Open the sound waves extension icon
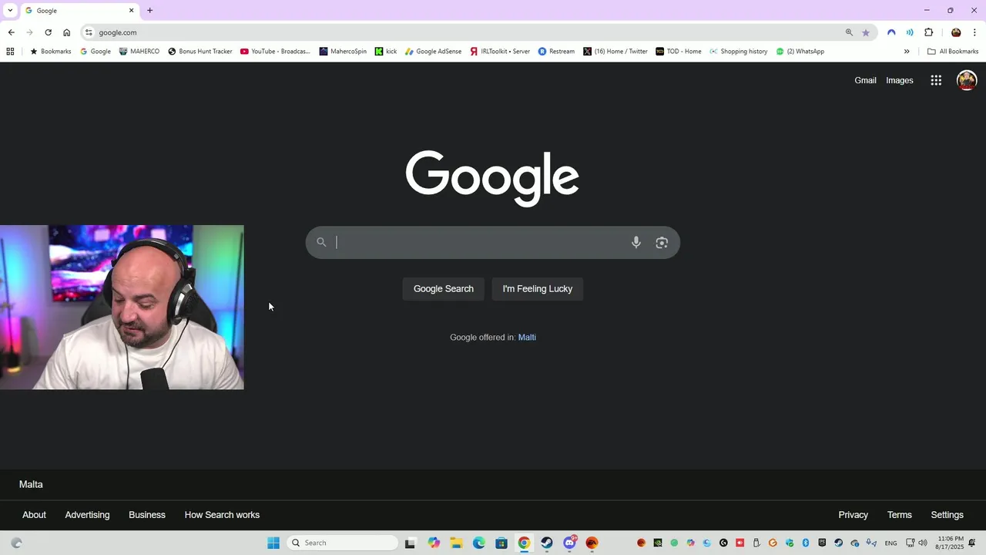 910,32
